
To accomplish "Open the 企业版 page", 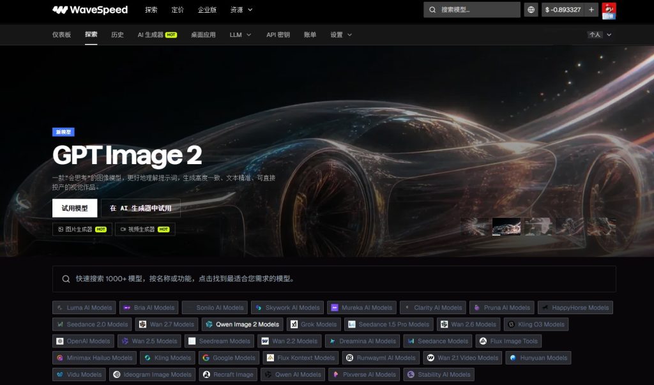I will [207, 10].
